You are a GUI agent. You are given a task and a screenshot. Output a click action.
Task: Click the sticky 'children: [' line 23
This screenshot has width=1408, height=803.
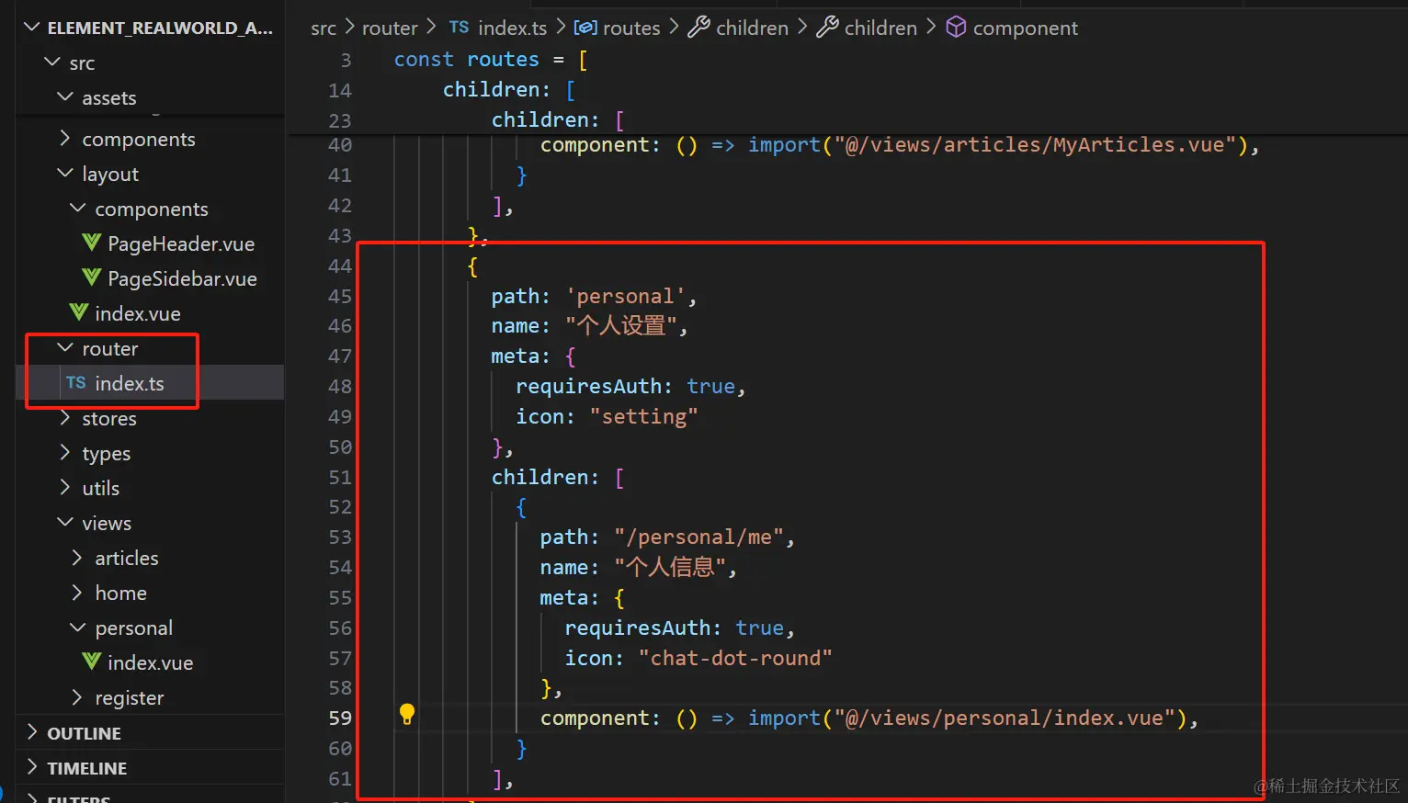(558, 120)
